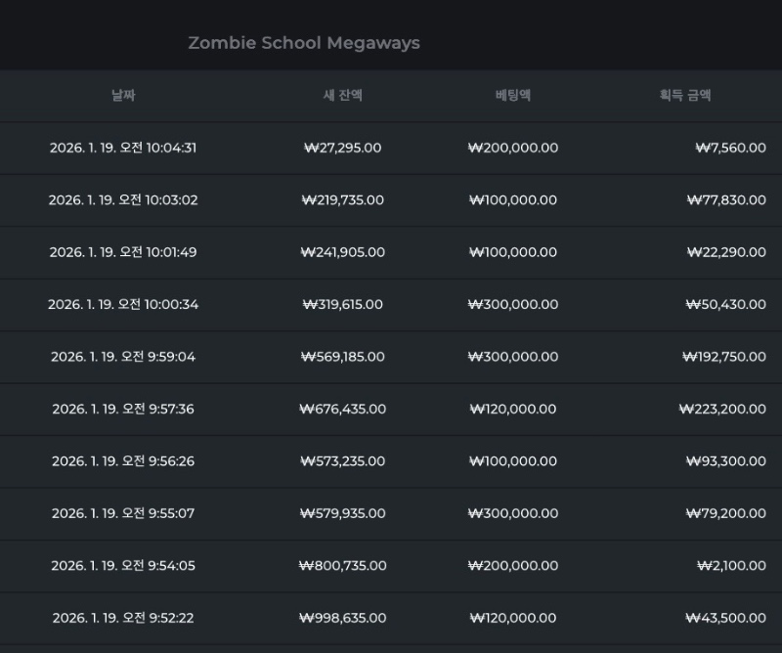Click the 날짜 column header
The image size is (782, 653).
pos(123,96)
